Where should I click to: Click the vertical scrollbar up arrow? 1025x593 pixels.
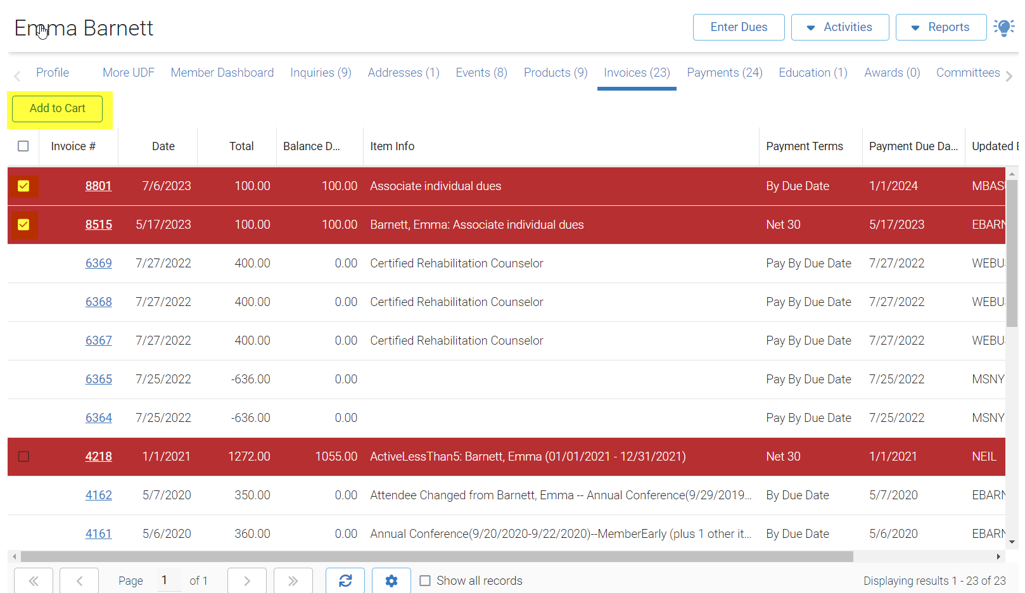[x=1012, y=173]
